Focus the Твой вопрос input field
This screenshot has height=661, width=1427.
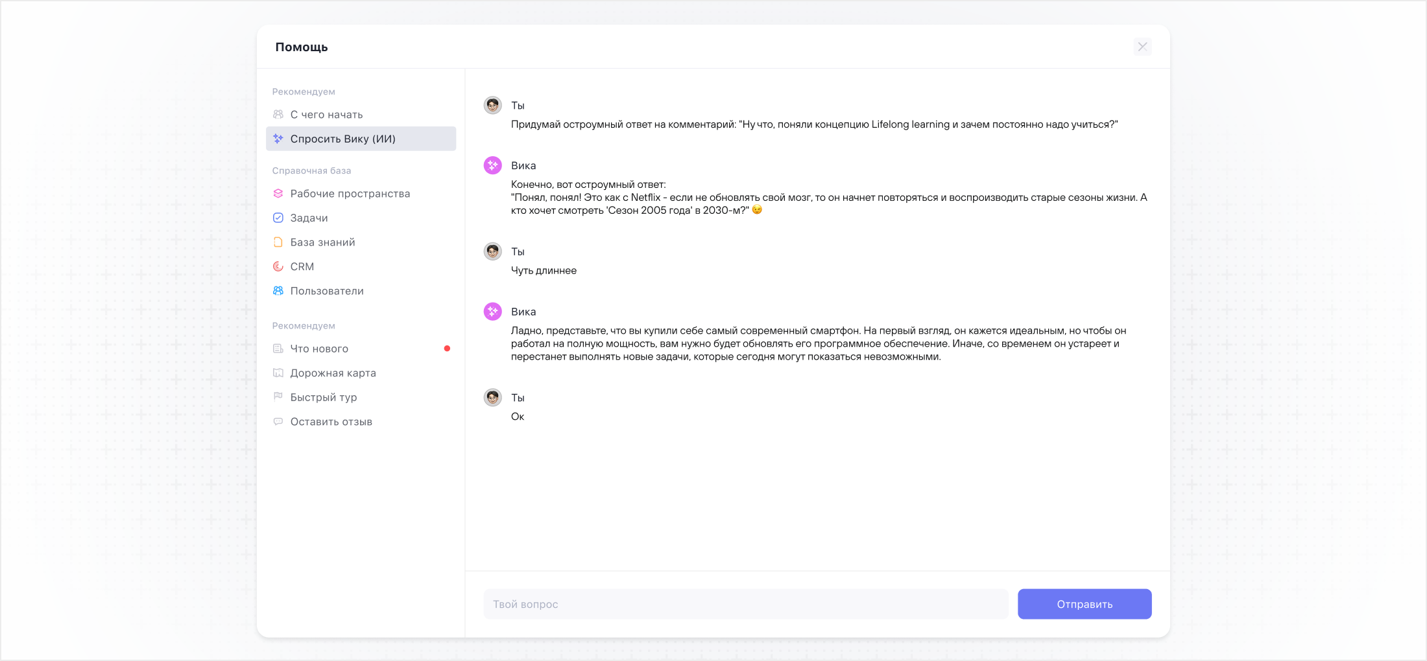(x=745, y=604)
